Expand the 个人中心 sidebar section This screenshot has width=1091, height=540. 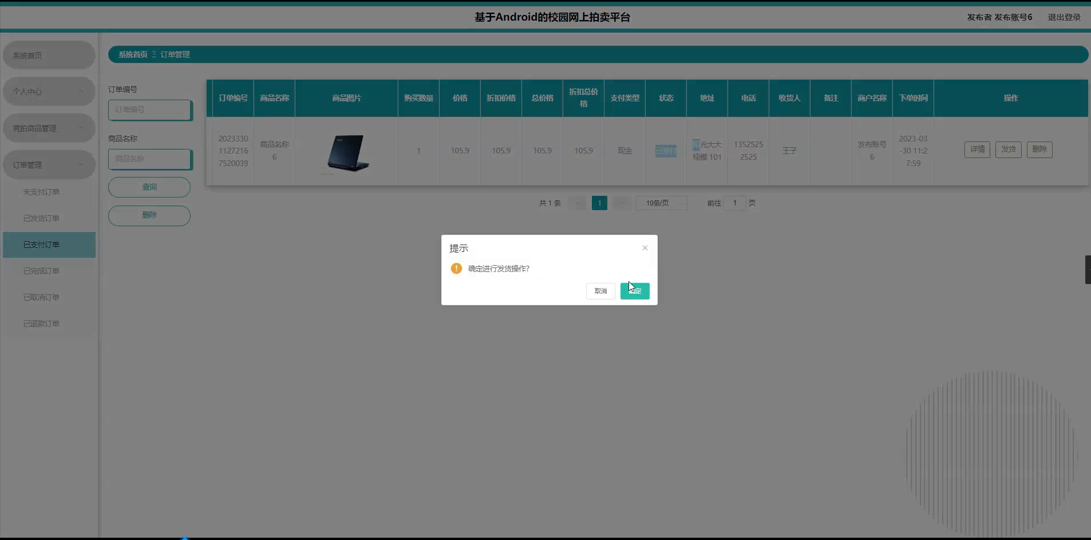click(x=49, y=91)
